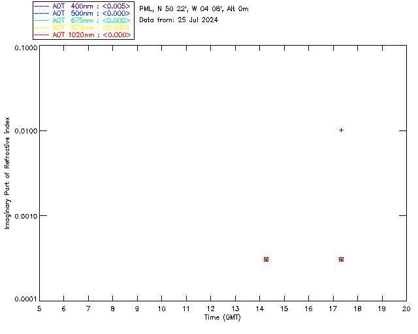This screenshot has height=334, width=418.
Task: Click the 'AOT 400nm : <0.005>' legend entry
Action: (82, 6)
